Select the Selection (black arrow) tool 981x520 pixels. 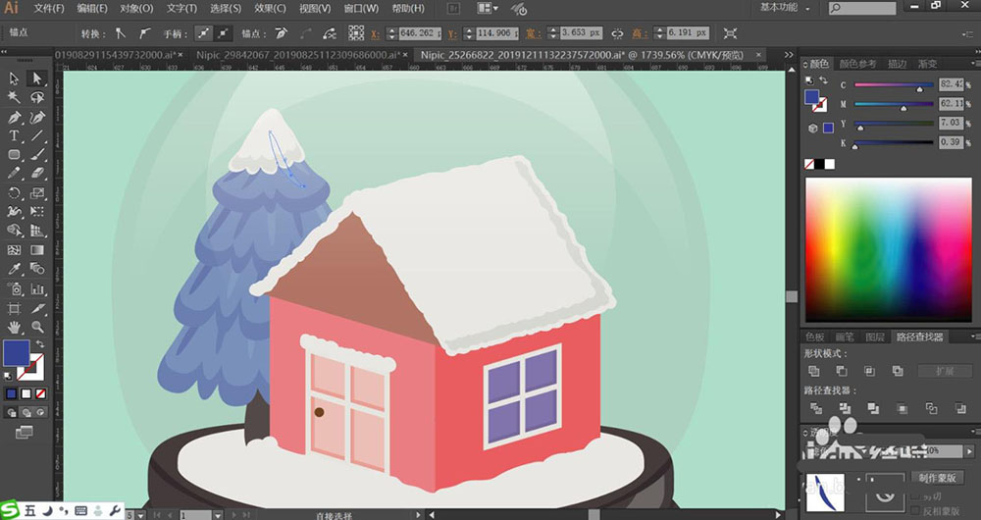coord(14,78)
